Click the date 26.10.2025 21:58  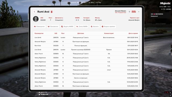pyautogui.click(x=132, y=58)
